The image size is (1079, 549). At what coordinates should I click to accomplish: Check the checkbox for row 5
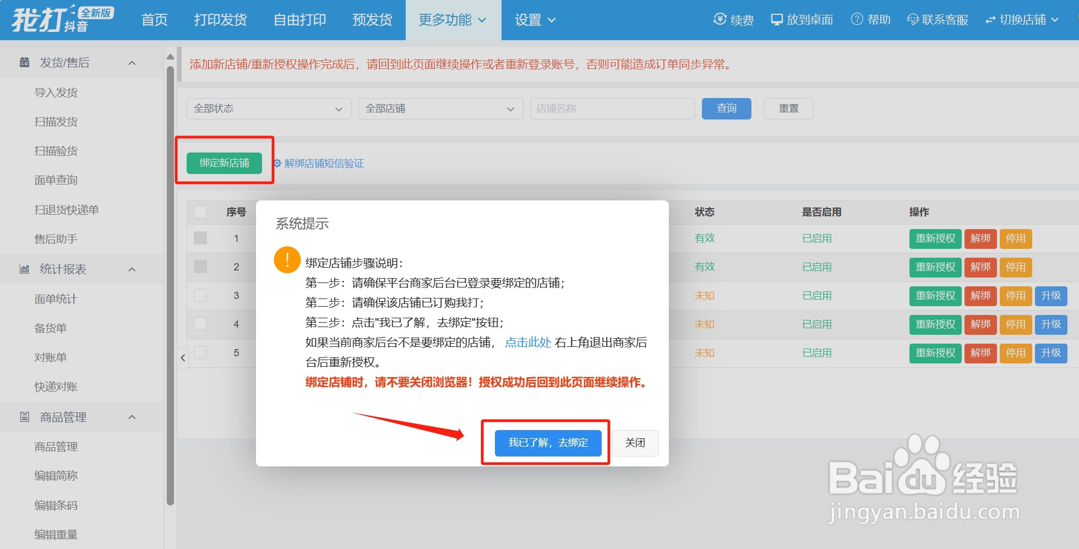click(200, 352)
